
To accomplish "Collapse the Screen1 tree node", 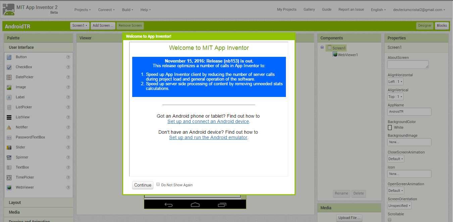I will pyautogui.click(x=322, y=47).
